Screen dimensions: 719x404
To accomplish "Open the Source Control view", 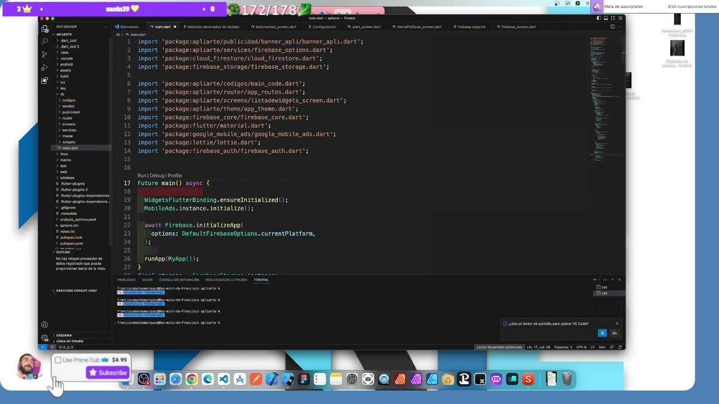I will 44,54.
